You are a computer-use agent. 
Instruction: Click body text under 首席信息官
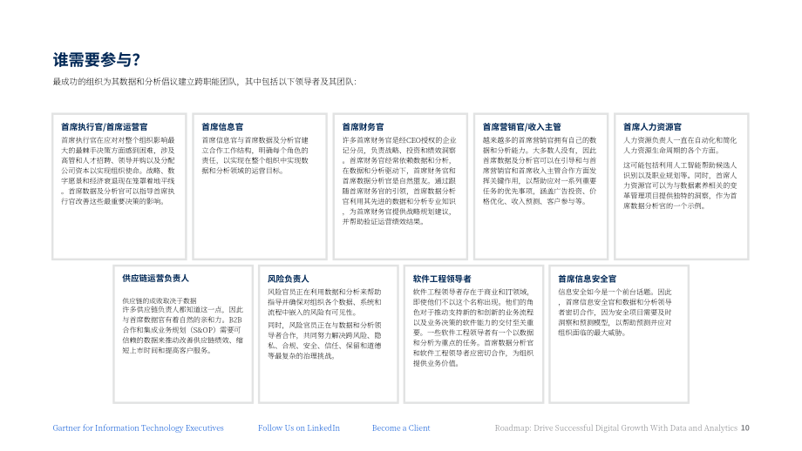coord(255,155)
